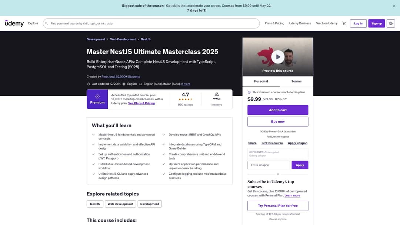The width and height of the screenshot is (400, 225).
Task: Click the breadcrumb chevron after Web Development
Action: pos(138,40)
